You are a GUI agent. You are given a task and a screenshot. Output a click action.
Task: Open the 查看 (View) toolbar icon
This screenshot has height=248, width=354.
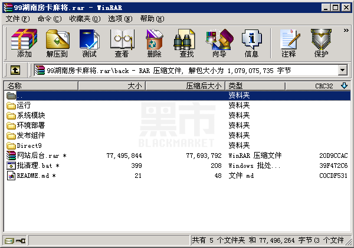click(122, 42)
